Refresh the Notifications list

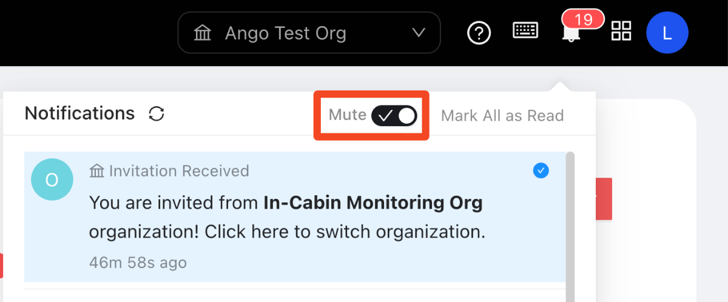(157, 114)
